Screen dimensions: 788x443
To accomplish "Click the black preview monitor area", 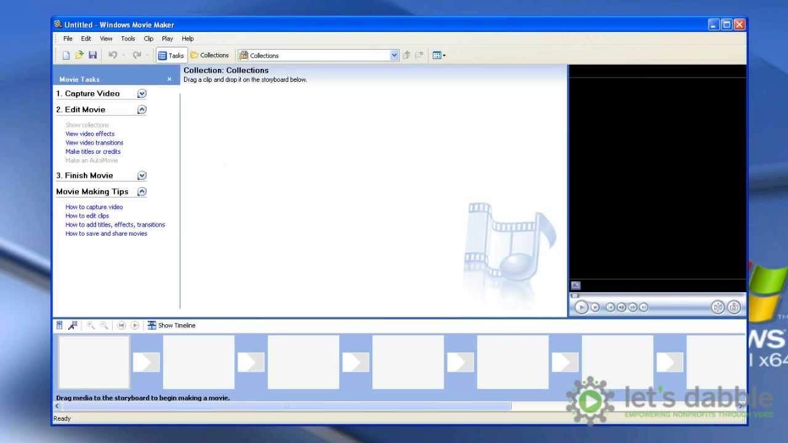I will click(x=657, y=178).
